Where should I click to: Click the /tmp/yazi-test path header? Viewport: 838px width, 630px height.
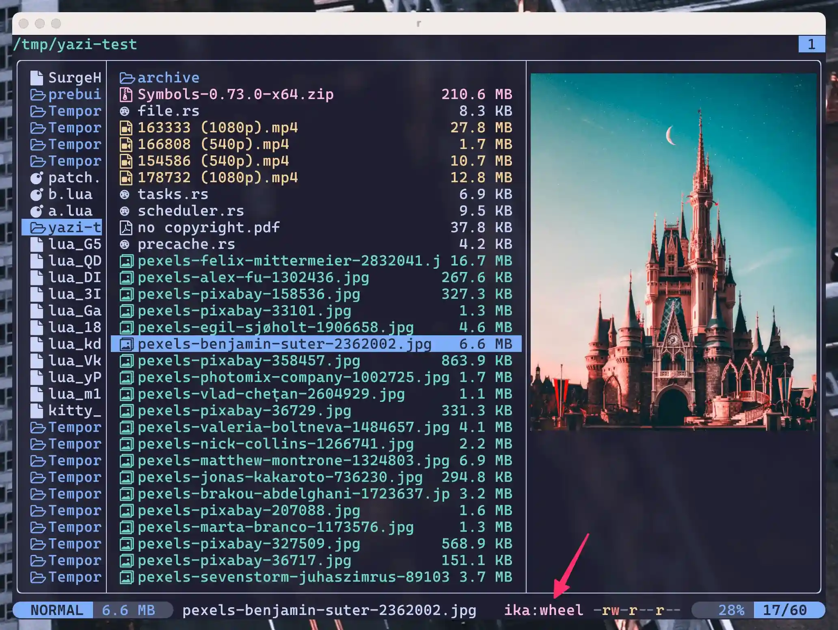click(x=76, y=44)
